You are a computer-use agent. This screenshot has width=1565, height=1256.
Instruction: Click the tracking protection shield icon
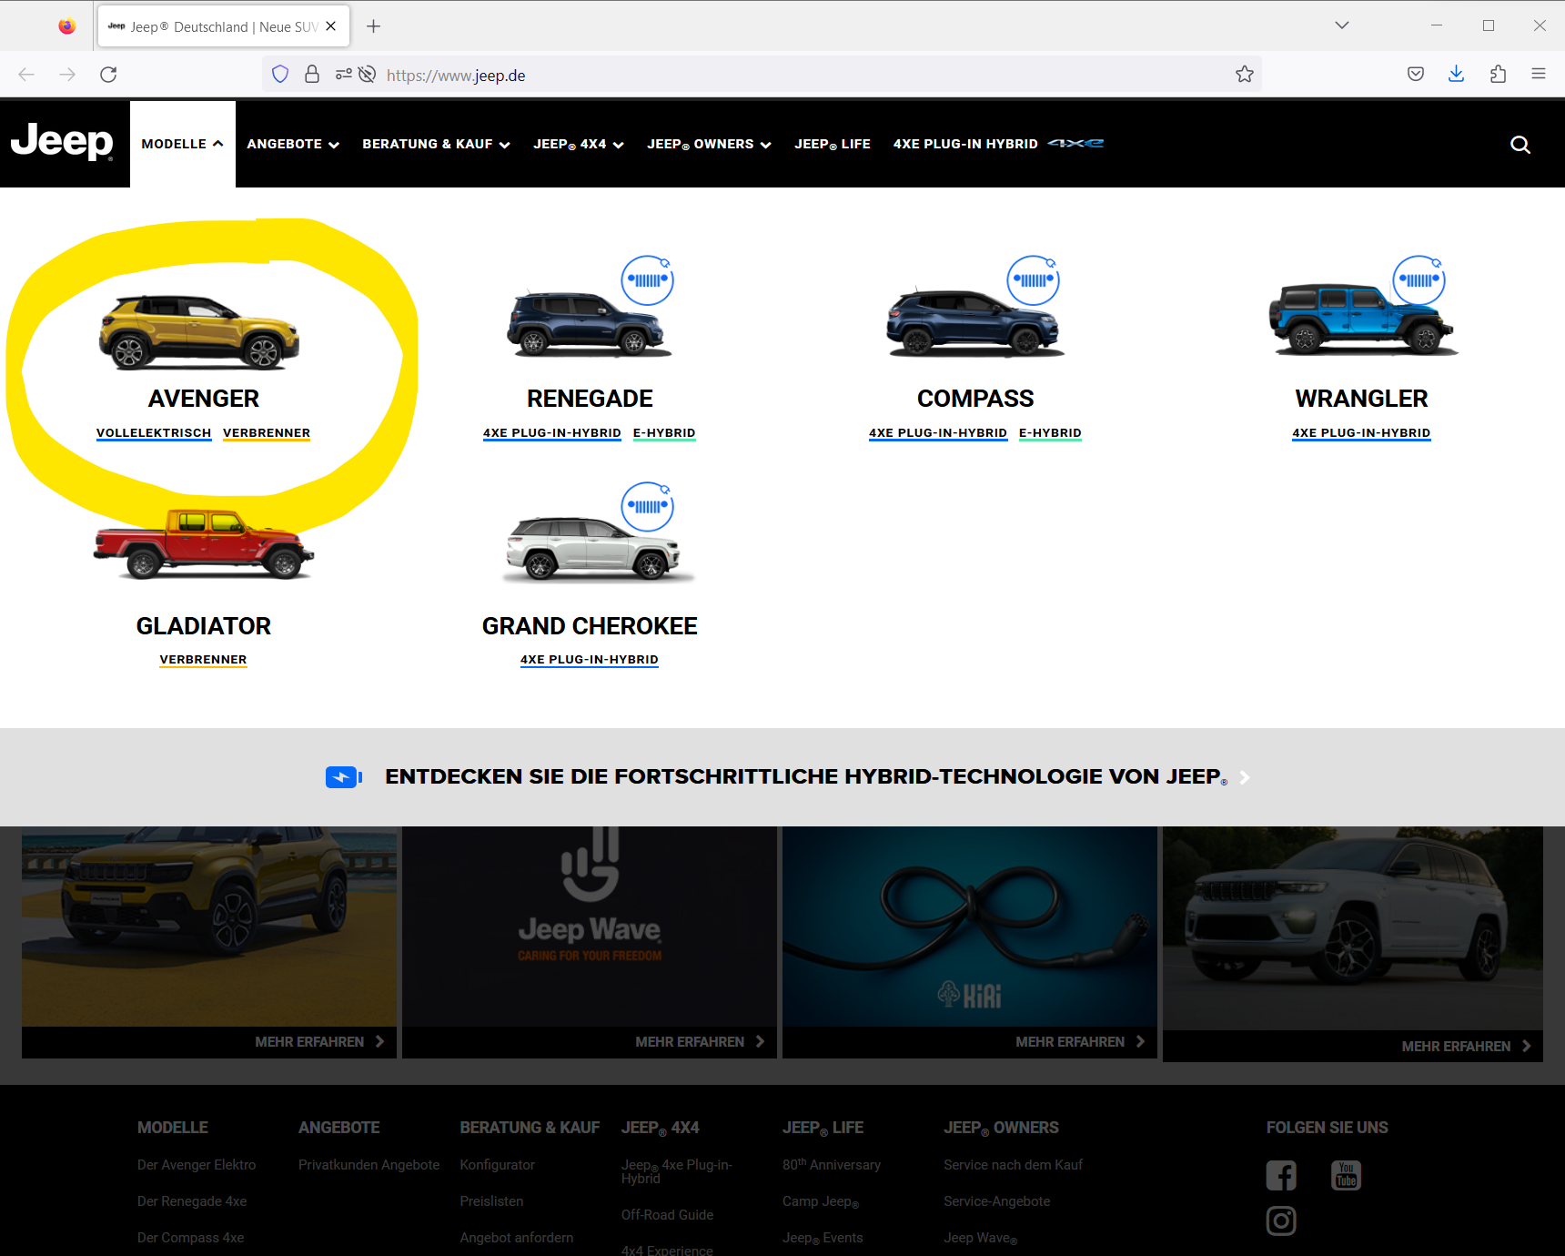click(280, 75)
